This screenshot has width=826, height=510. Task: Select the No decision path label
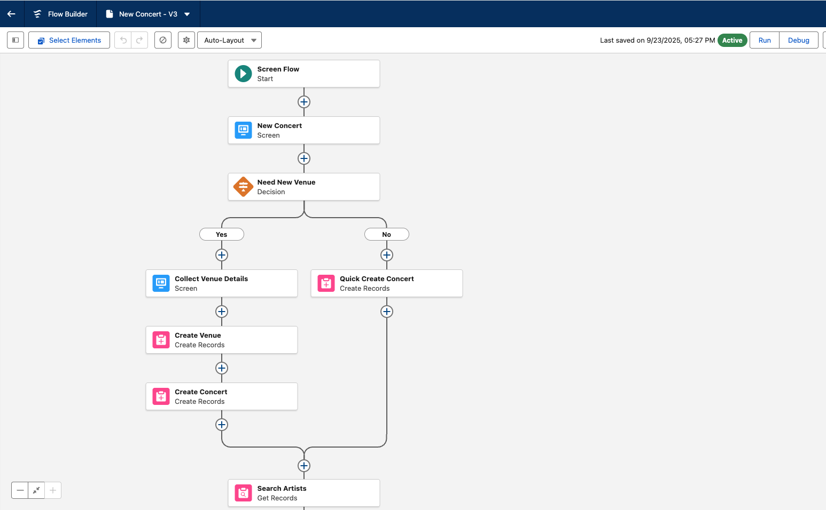pos(386,234)
